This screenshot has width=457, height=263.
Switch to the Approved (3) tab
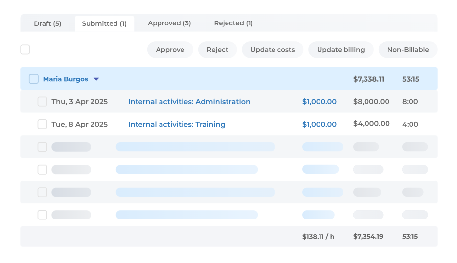point(169,23)
